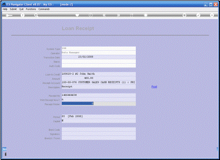Click the Operator field showing Data Manager
The width and height of the screenshot is (220, 160).
pos(99,53)
